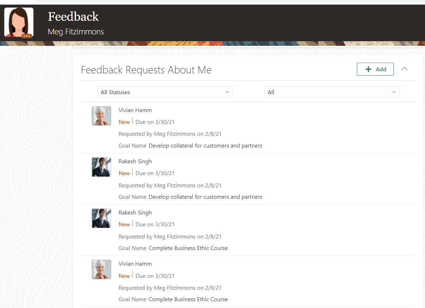The image size is (425, 308).
Task: Click Vivian Hamm's profile picture in first request
Action: [x=101, y=116]
